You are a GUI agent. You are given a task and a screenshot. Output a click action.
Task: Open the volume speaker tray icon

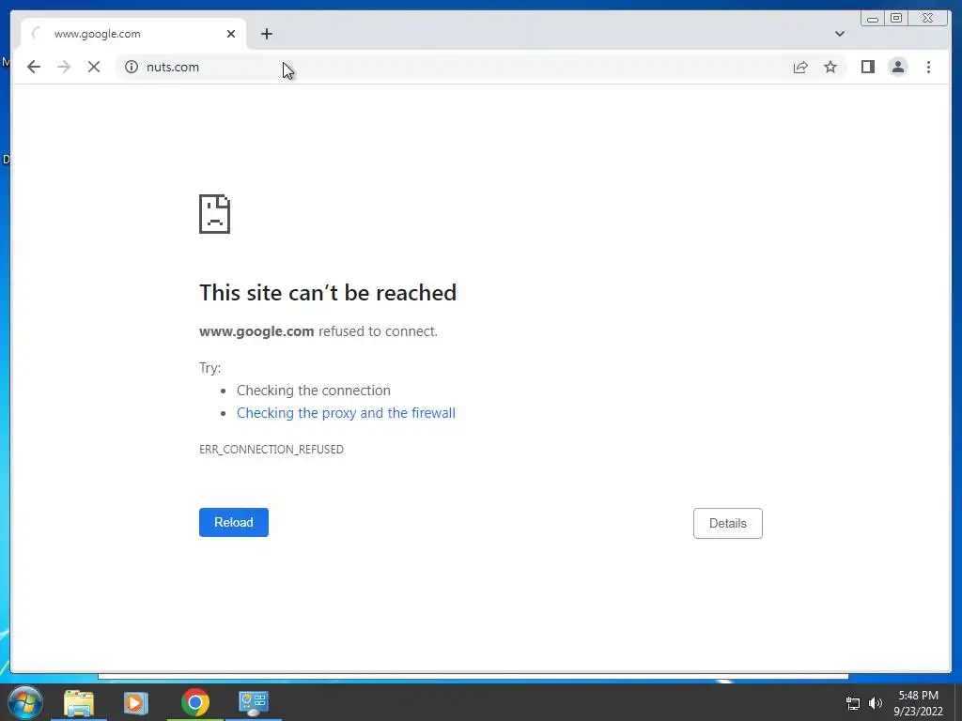[x=876, y=703]
